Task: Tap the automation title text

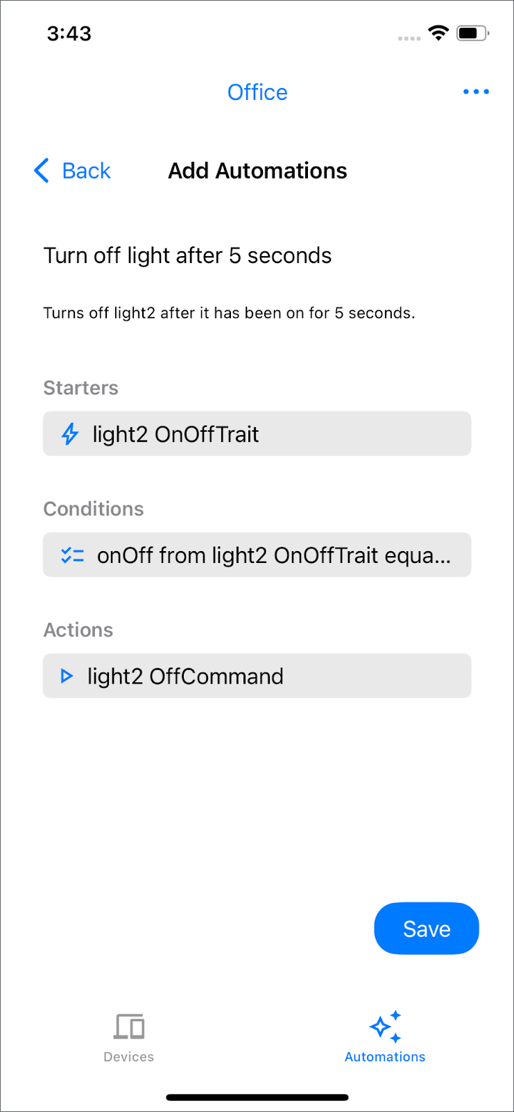Action: point(187,255)
